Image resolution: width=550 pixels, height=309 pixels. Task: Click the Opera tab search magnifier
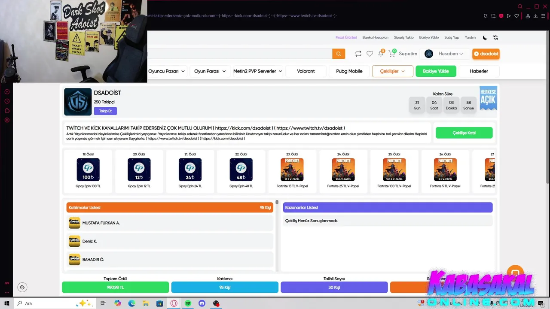[520, 6]
